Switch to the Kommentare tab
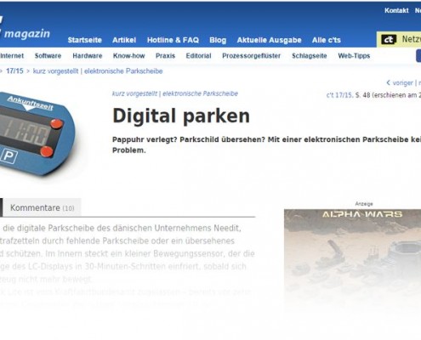Viewport: 421px width, 340px height. [x=43, y=207]
